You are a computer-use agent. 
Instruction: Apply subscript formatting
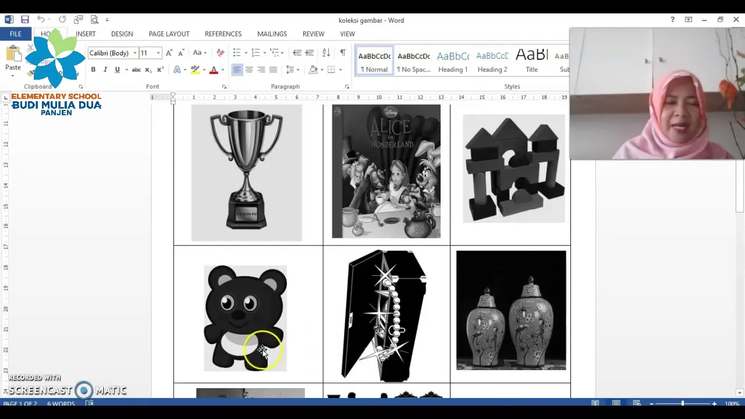148,70
